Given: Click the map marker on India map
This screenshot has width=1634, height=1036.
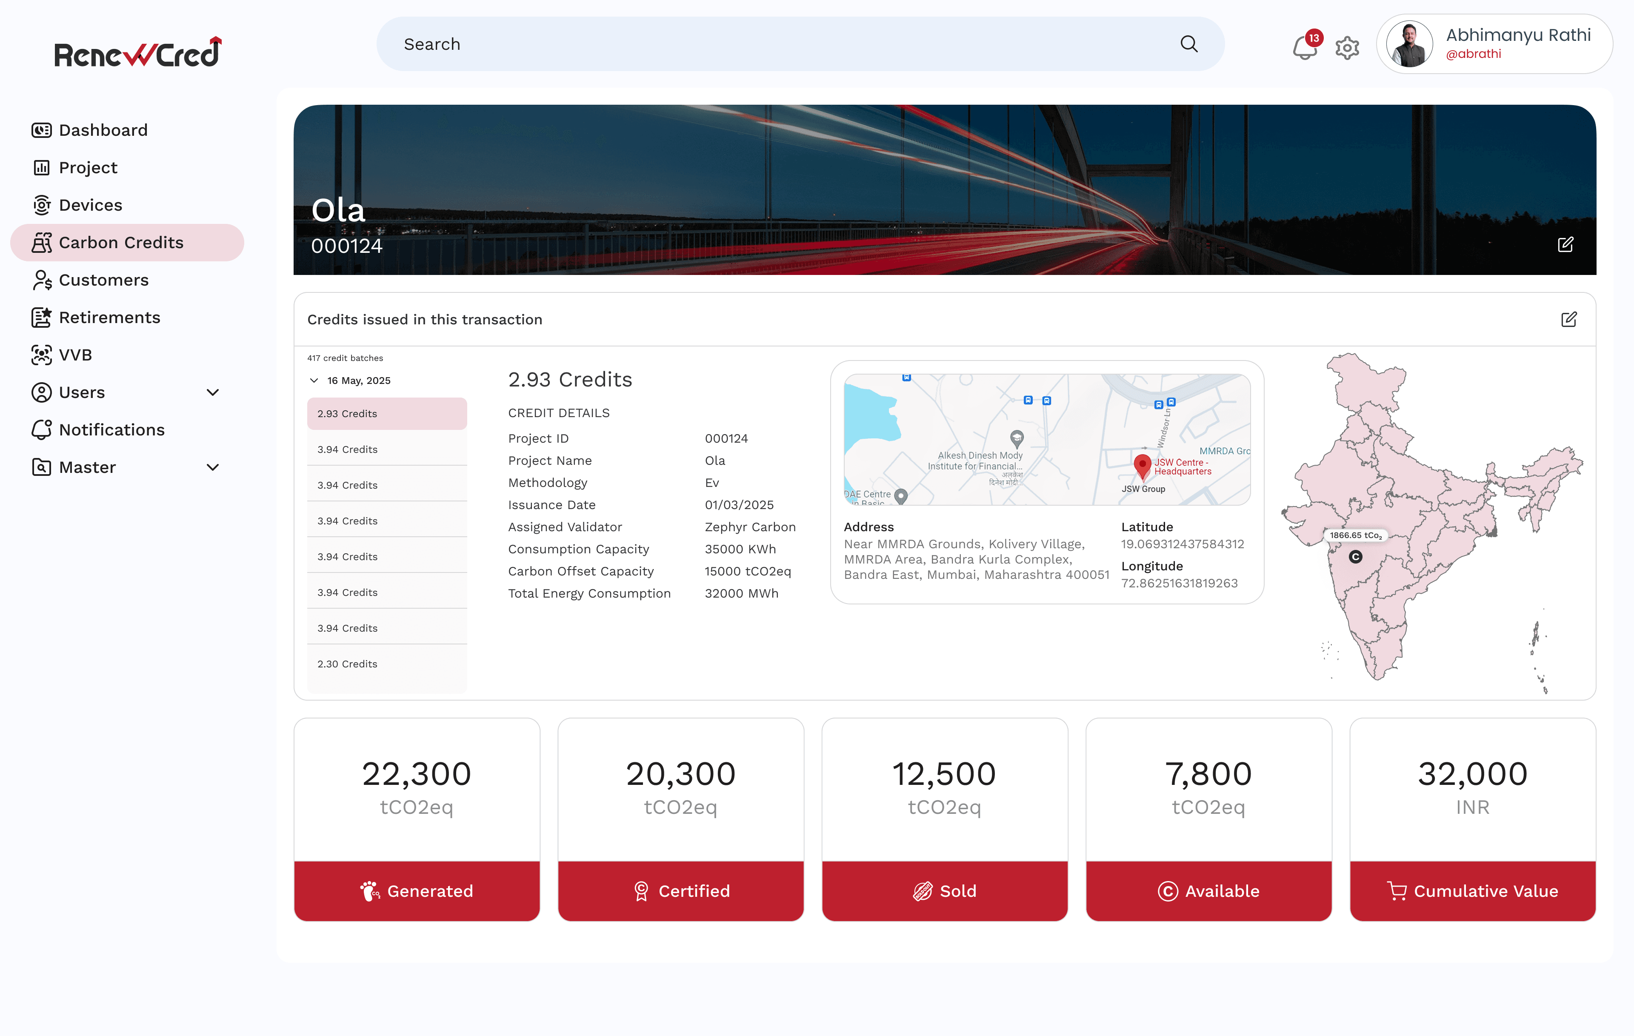Looking at the screenshot, I should click(1355, 557).
